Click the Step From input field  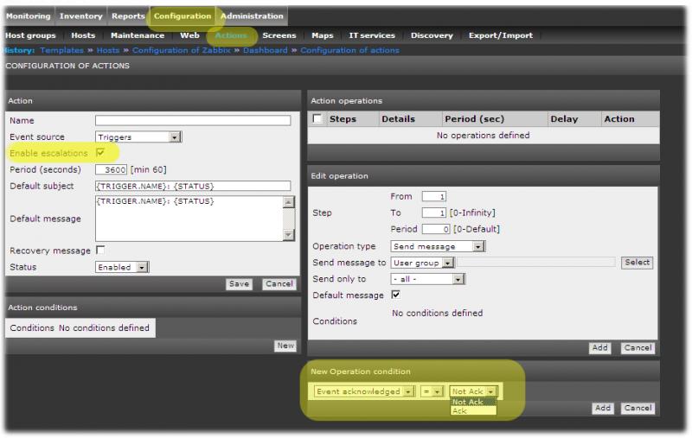click(434, 196)
